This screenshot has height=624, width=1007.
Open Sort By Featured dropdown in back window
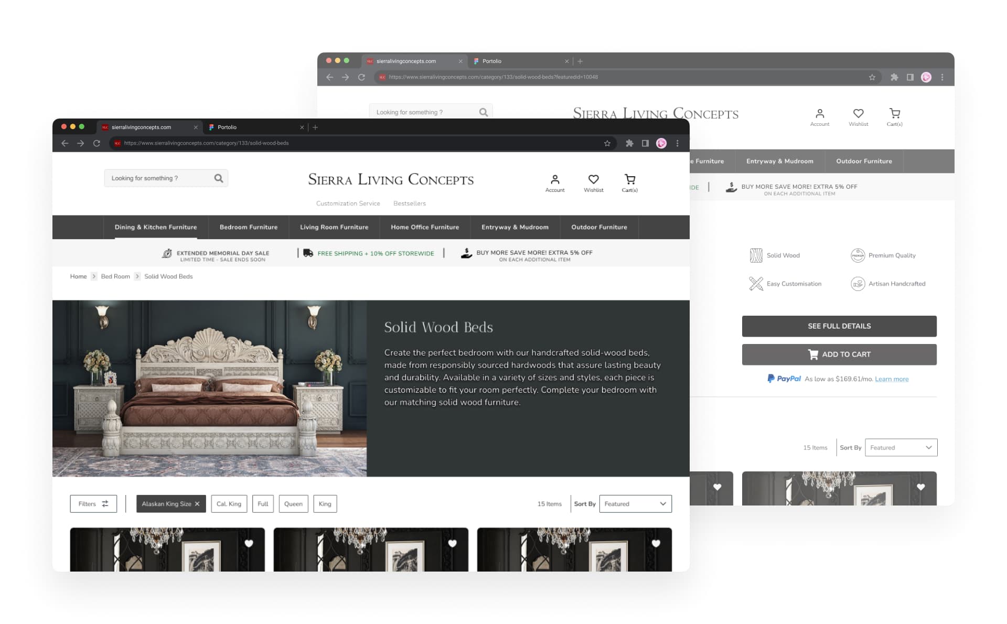(901, 447)
